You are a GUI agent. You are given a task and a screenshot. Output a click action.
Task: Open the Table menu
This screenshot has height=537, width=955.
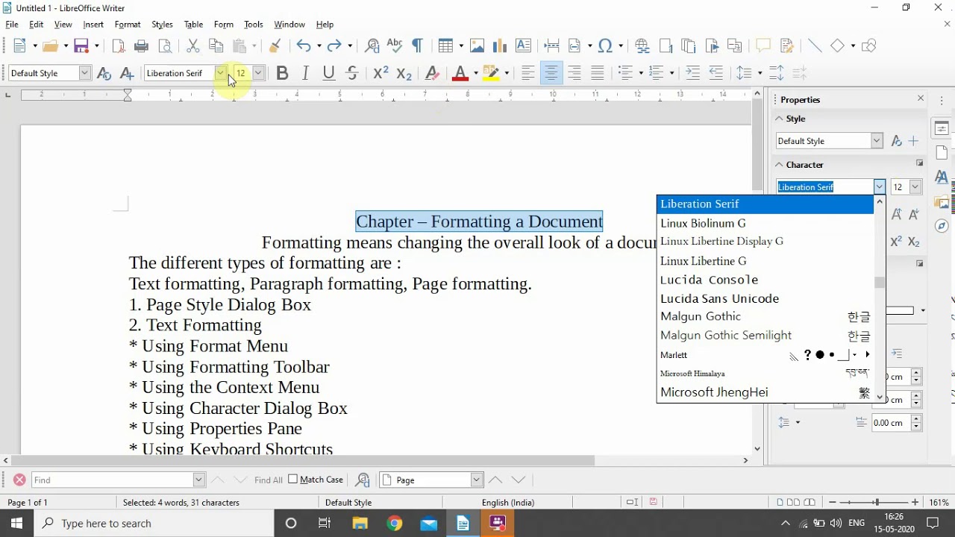tap(193, 25)
